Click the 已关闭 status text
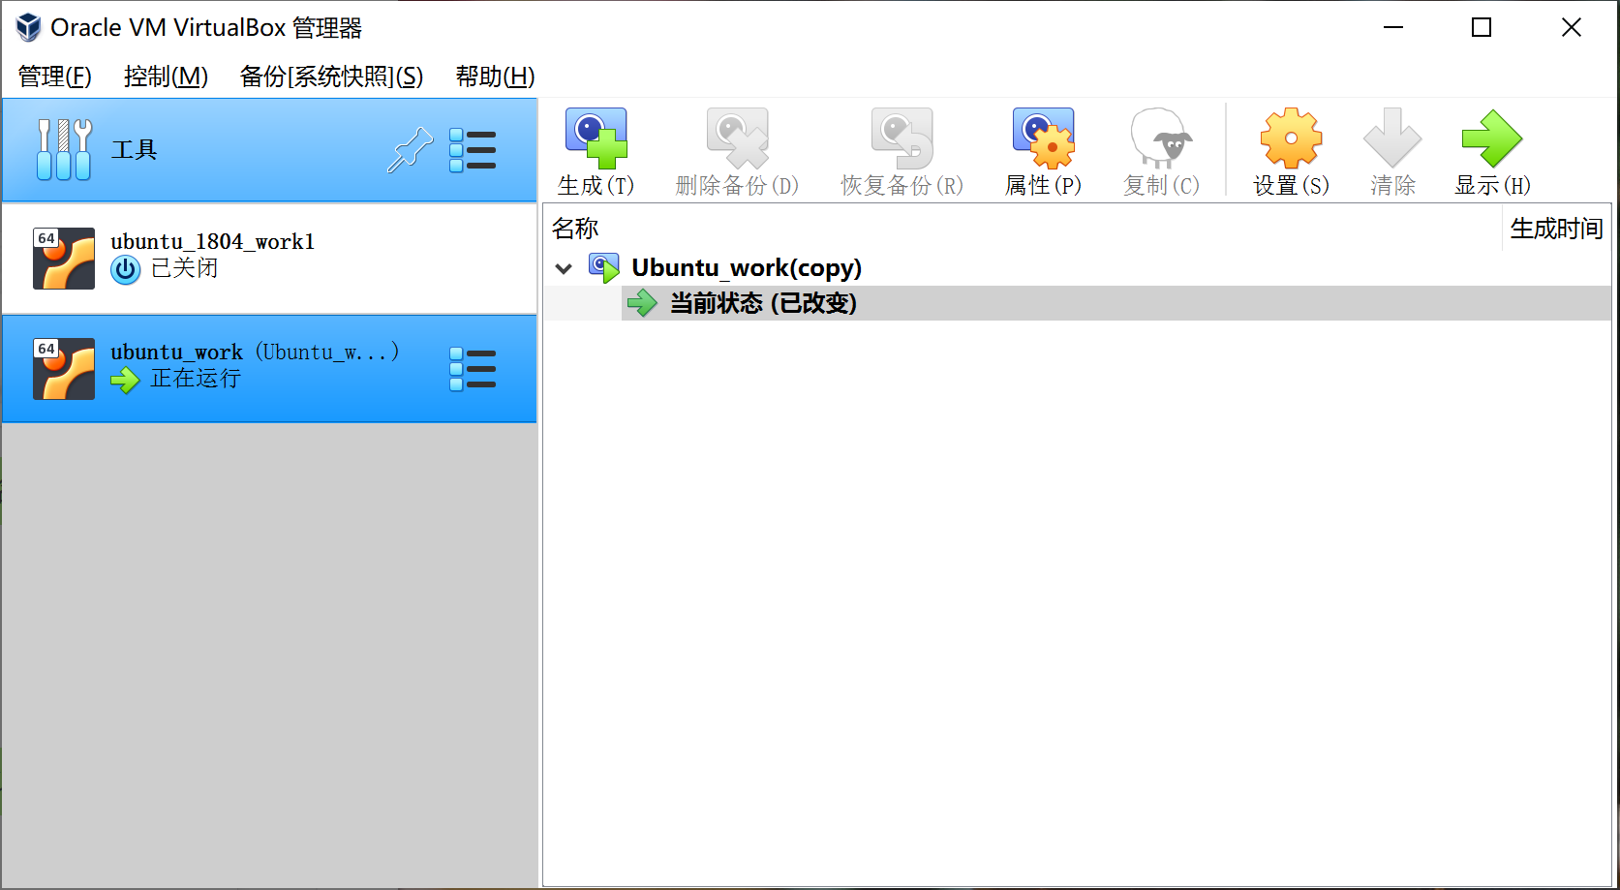The image size is (1620, 890). pyautogui.click(x=184, y=268)
